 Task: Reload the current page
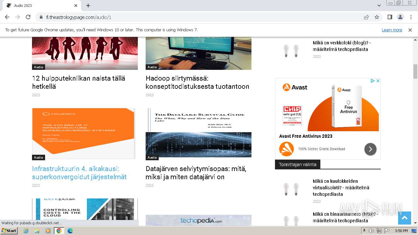click(x=28, y=17)
